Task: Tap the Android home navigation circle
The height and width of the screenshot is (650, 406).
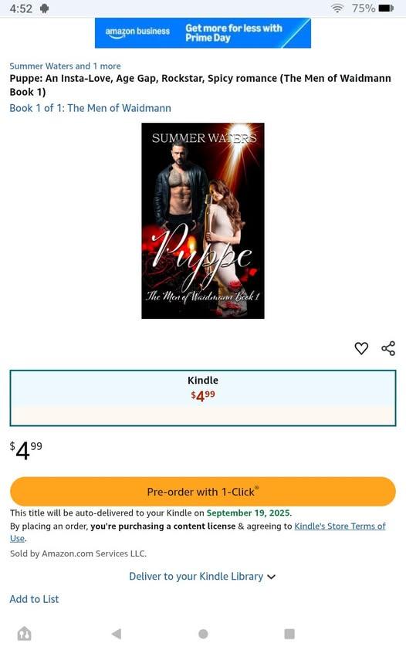Action: (203, 634)
